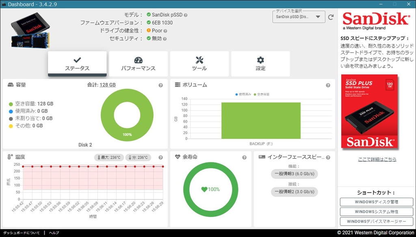Open help for the インターフェーススピード panel
Image resolution: width=416 pixels, height=237 pixels.
tap(328, 157)
